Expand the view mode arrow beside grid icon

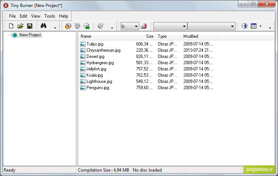click(x=260, y=26)
